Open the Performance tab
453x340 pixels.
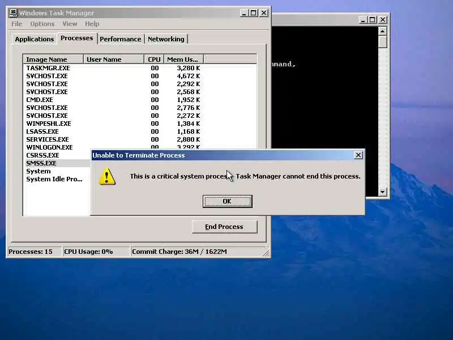click(x=121, y=39)
